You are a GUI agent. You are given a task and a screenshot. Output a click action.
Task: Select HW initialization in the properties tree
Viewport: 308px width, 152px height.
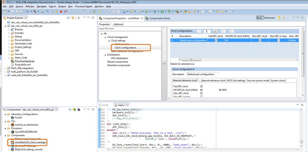click(119, 58)
